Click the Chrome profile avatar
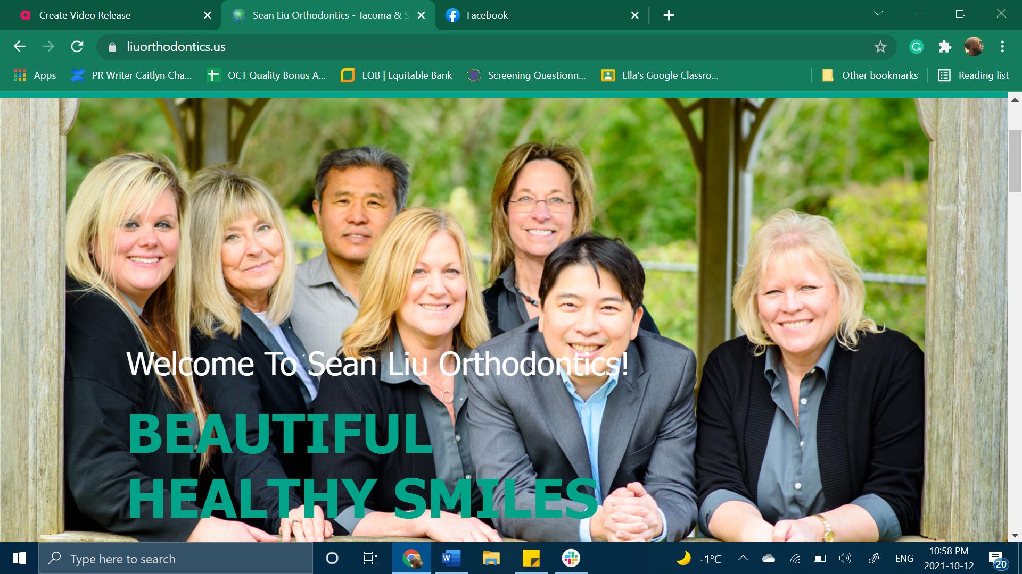Screen dimensions: 1022x574 [974, 47]
